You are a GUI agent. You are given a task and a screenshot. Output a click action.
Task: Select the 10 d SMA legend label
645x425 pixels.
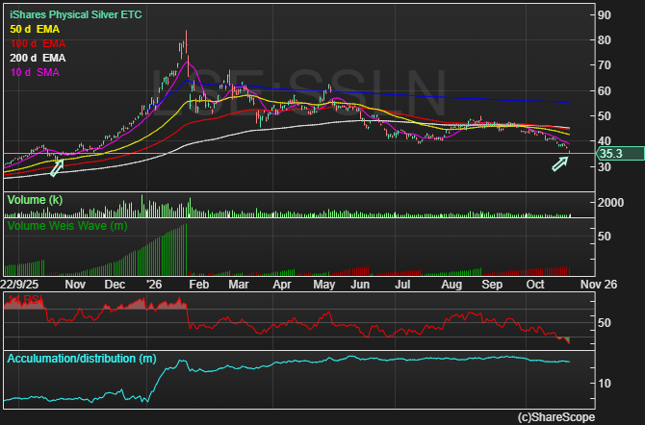(35, 72)
